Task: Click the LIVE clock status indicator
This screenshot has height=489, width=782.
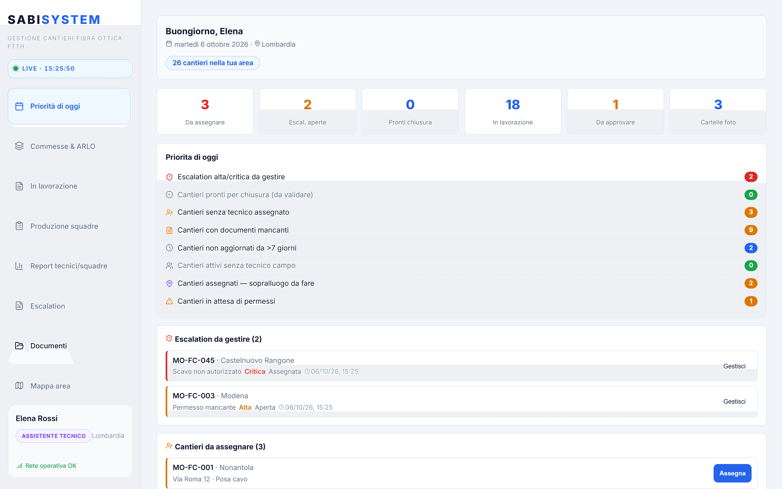Action: [x=70, y=68]
